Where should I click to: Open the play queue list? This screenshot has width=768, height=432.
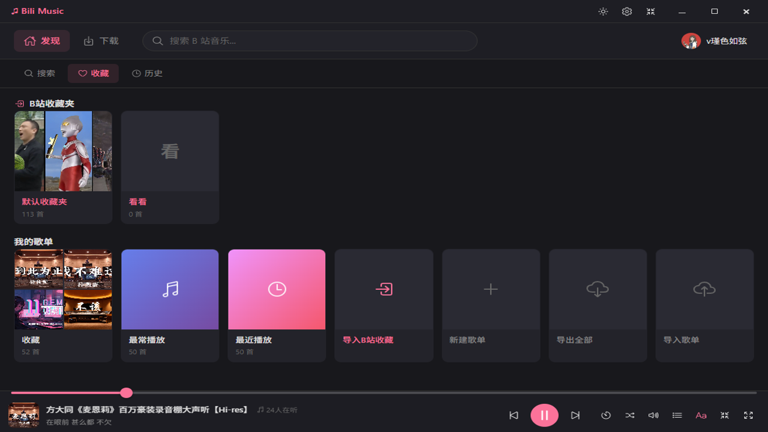click(677, 415)
